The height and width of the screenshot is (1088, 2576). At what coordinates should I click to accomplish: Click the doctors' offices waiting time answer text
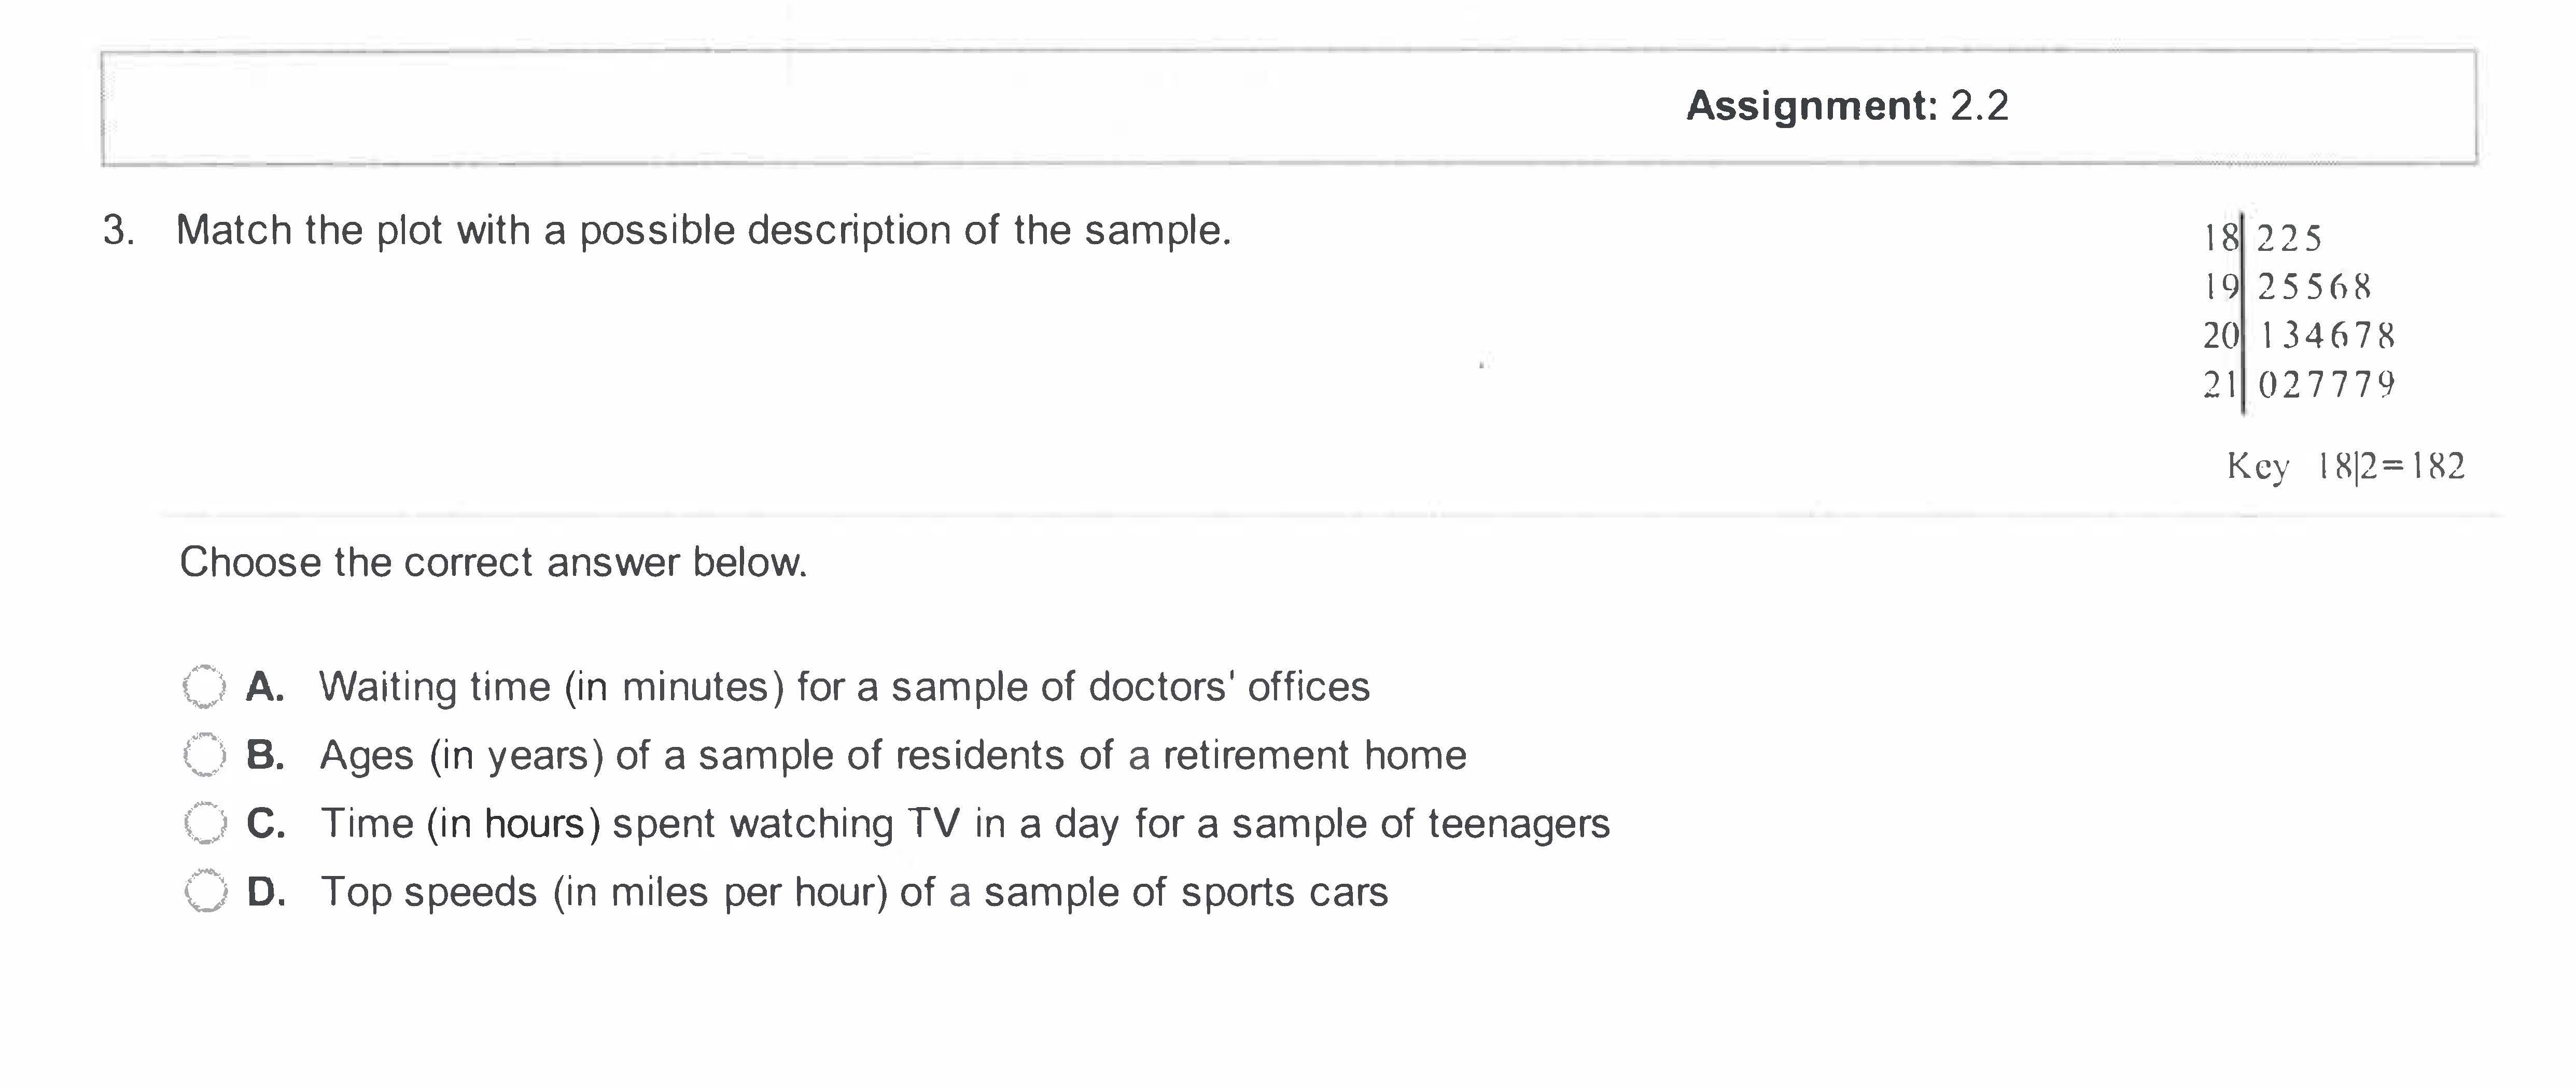point(844,687)
